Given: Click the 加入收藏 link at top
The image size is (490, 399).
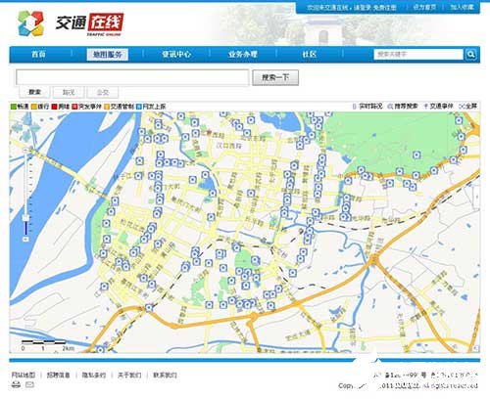Looking at the screenshot, I should point(462,7).
